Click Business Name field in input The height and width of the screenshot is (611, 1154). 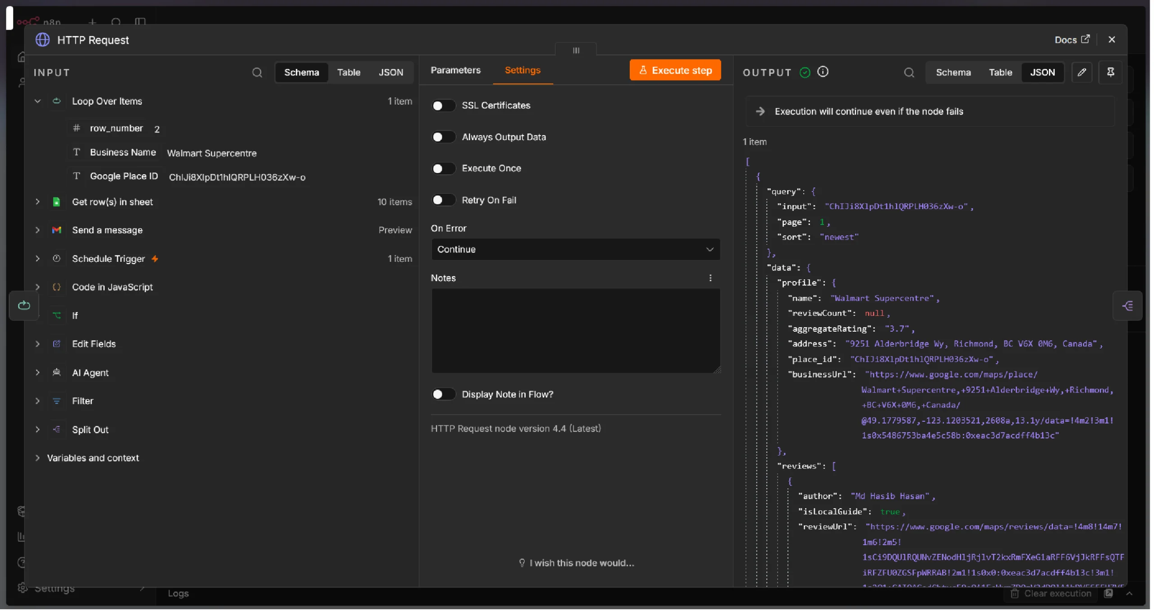coord(123,152)
